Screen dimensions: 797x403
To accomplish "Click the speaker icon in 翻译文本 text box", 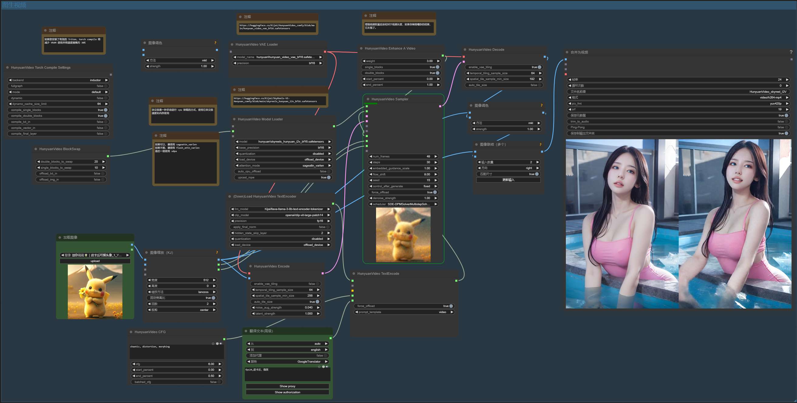I will 327,367.
